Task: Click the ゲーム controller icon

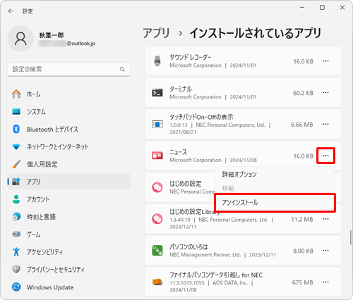Action: click(16, 234)
